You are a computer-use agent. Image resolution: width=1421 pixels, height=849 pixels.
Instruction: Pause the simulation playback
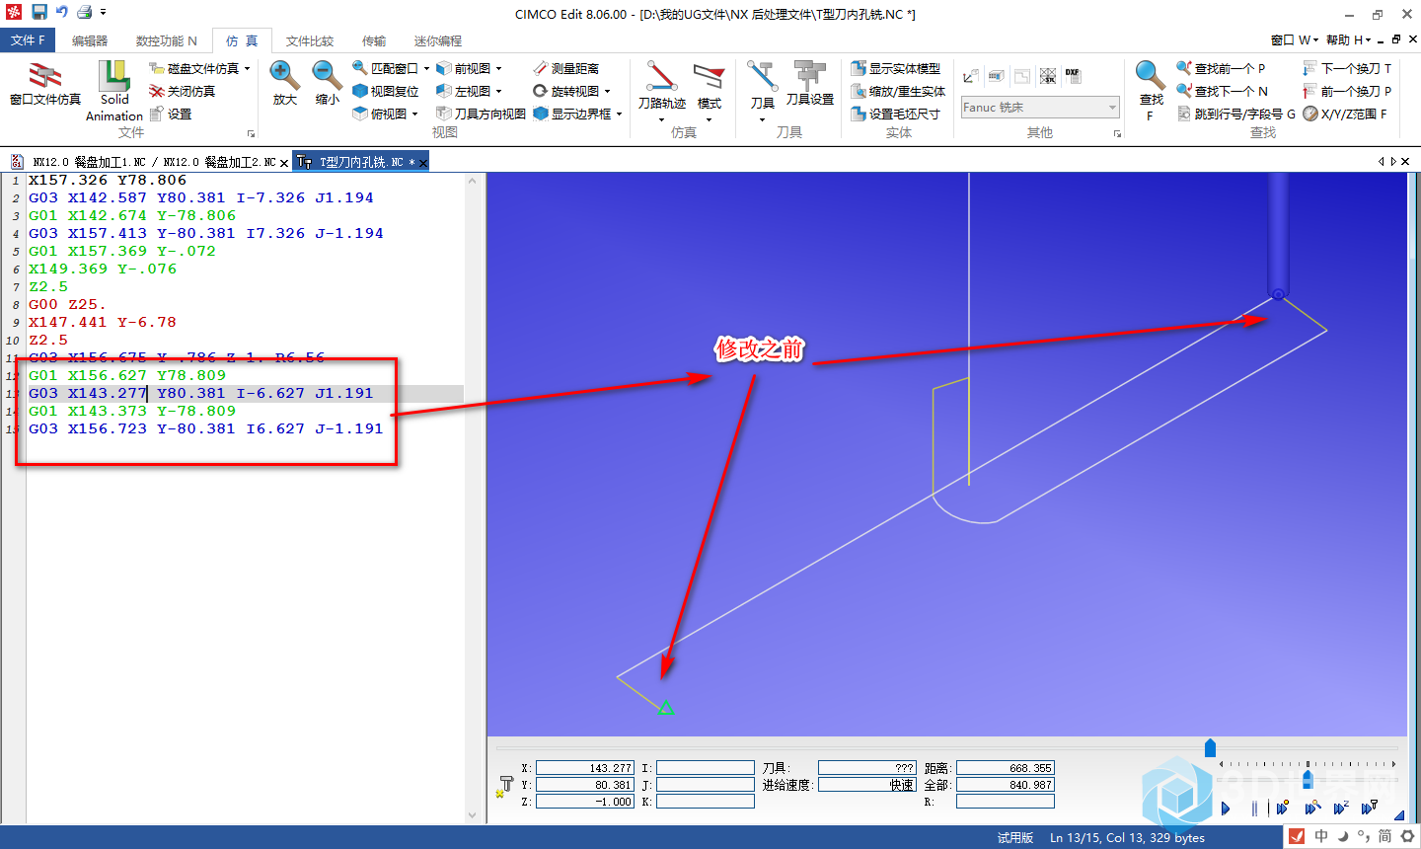pyautogui.click(x=1255, y=809)
